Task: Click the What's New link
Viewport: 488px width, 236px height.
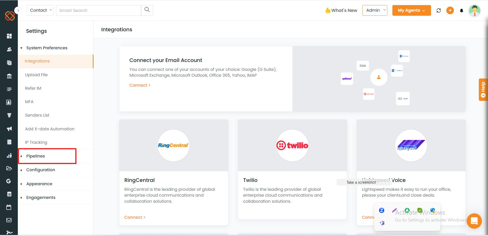Action: (341, 10)
